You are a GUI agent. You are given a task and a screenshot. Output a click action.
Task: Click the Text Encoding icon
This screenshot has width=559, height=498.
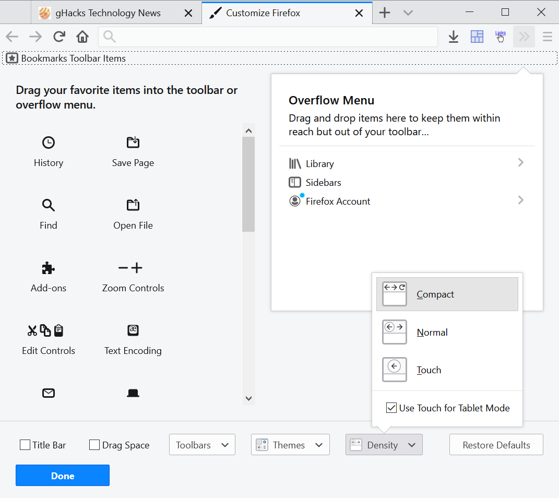point(133,330)
